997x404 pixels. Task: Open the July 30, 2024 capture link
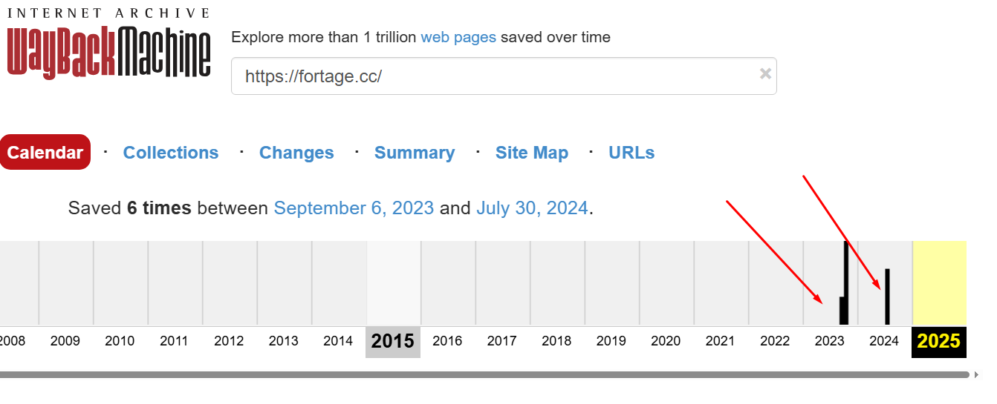pos(532,208)
